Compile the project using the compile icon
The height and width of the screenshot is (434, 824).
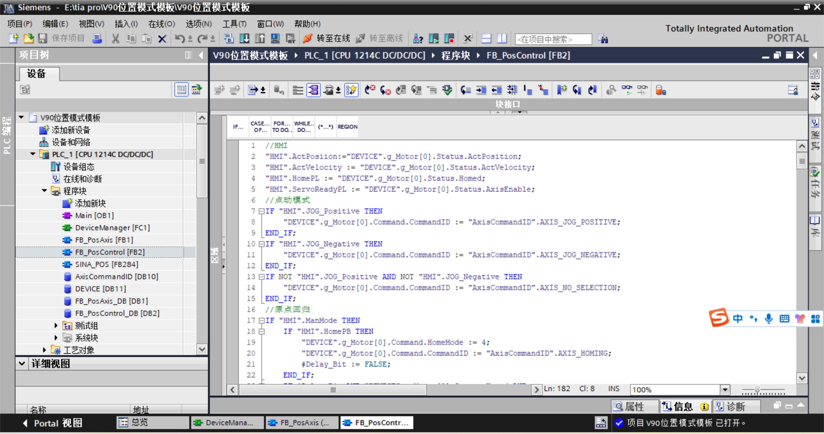[x=229, y=39]
